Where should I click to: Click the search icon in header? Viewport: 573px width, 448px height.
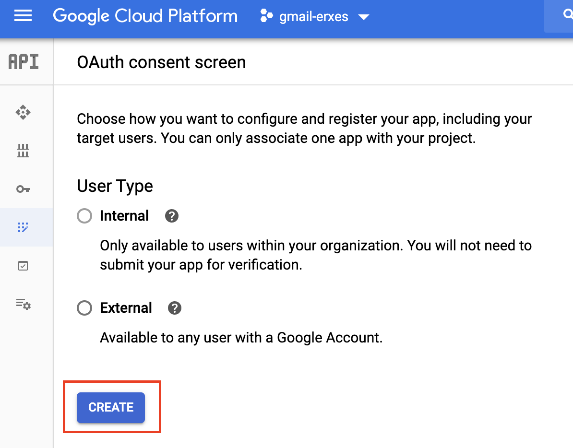point(567,15)
